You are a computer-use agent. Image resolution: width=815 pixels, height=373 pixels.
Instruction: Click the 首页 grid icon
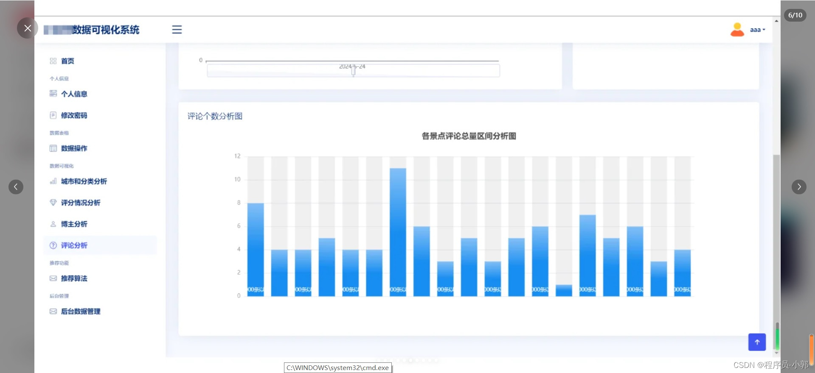(x=53, y=61)
